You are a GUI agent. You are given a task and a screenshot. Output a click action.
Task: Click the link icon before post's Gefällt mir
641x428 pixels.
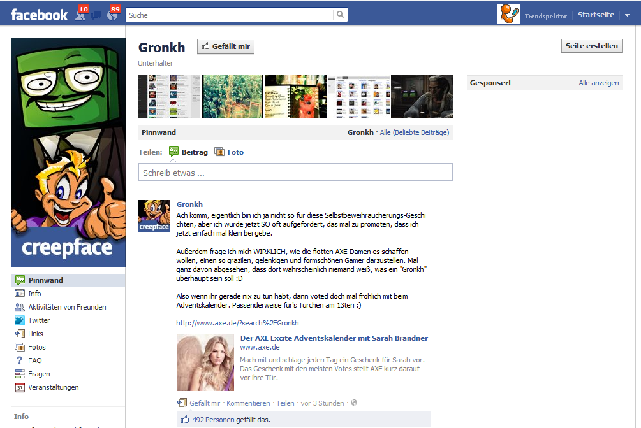click(182, 403)
